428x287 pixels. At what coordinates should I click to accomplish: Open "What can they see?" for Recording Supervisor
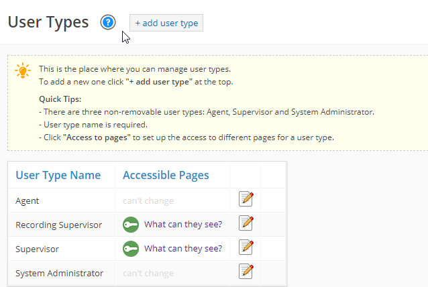click(x=183, y=225)
